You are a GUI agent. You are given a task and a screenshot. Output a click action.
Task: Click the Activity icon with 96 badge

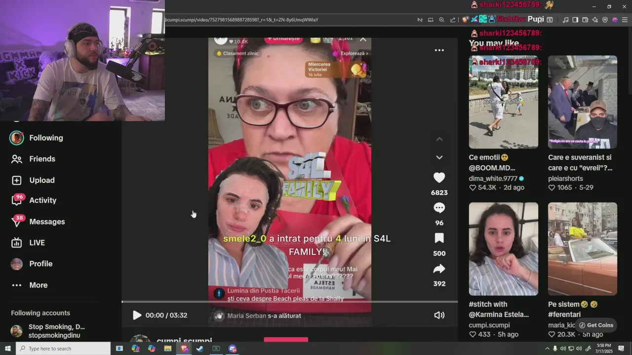pos(17,200)
